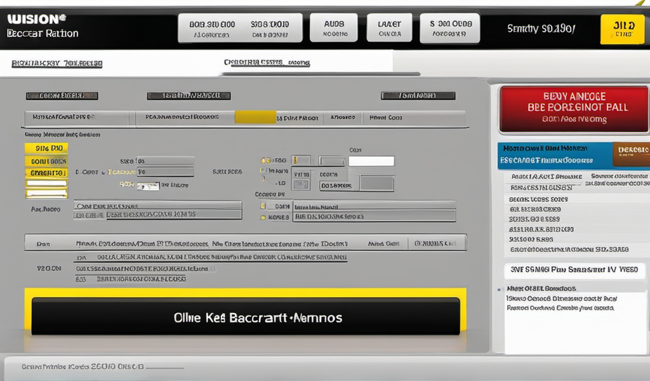Click the gray square box below the white input field
Image resolution: width=650 pixels, height=381 pixels.
tap(377, 184)
